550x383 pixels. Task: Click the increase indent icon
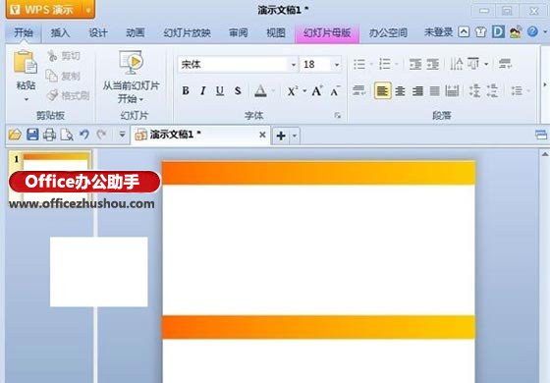(x=433, y=64)
